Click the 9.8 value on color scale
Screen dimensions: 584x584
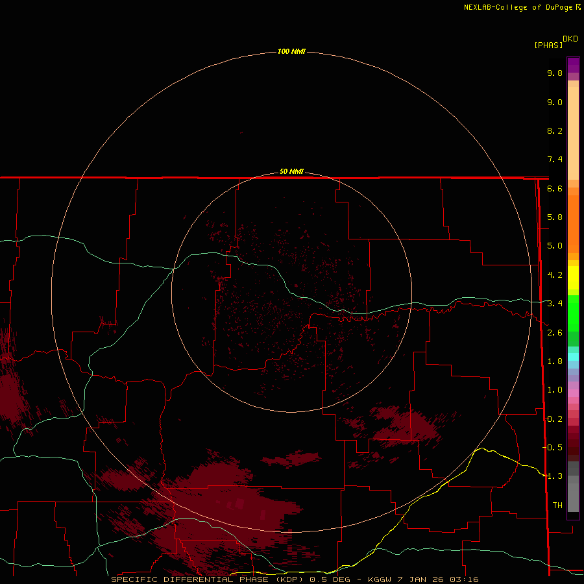click(555, 73)
